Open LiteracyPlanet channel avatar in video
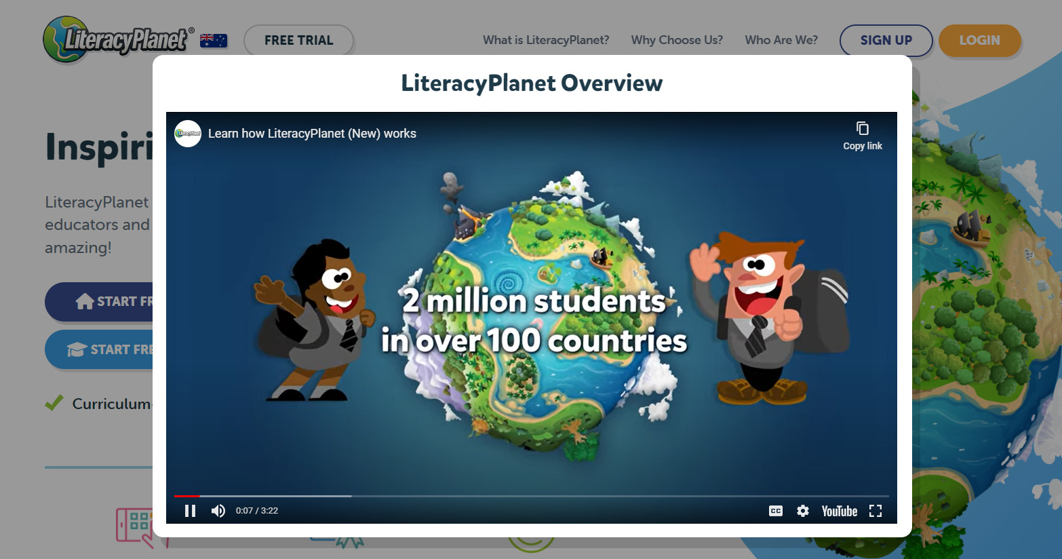Image resolution: width=1062 pixels, height=559 pixels. [x=188, y=134]
